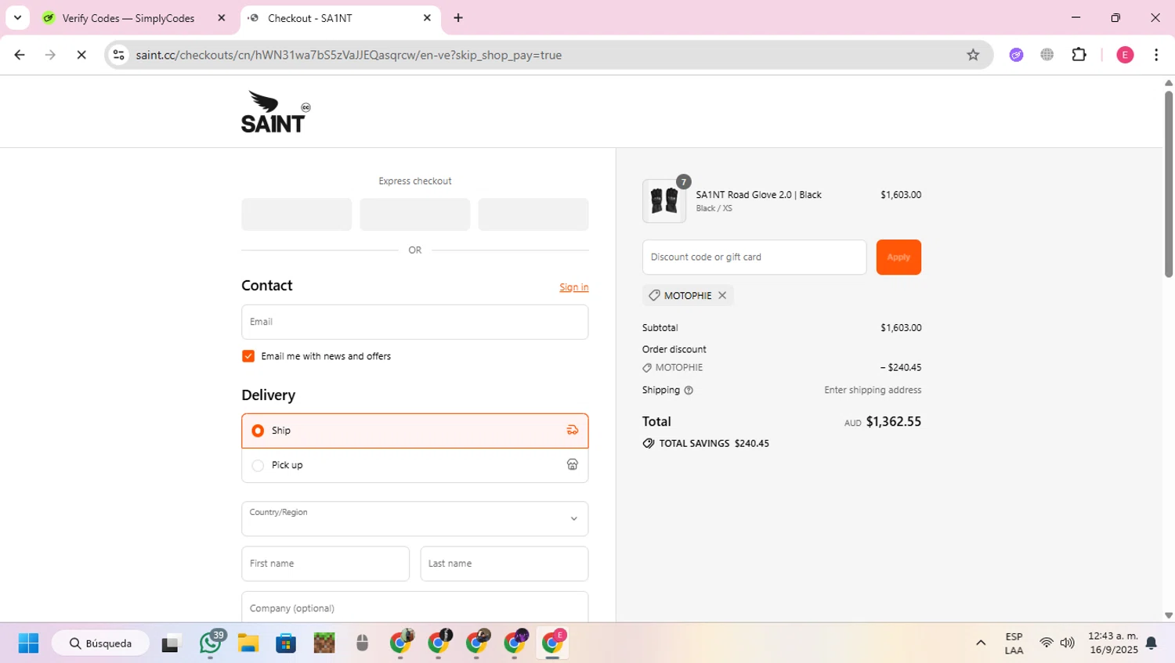
Task: Click the middle express checkout button
Action: (x=414, y=214)
